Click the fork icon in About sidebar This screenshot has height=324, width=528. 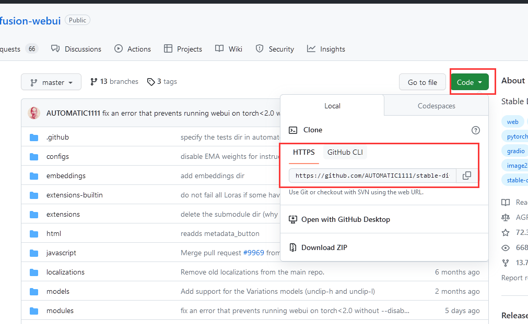(506, 263)
